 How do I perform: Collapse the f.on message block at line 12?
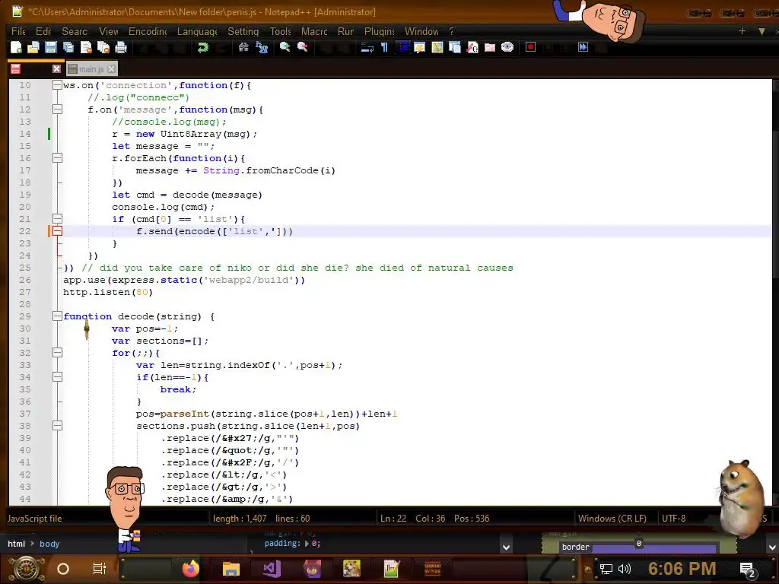58,109
